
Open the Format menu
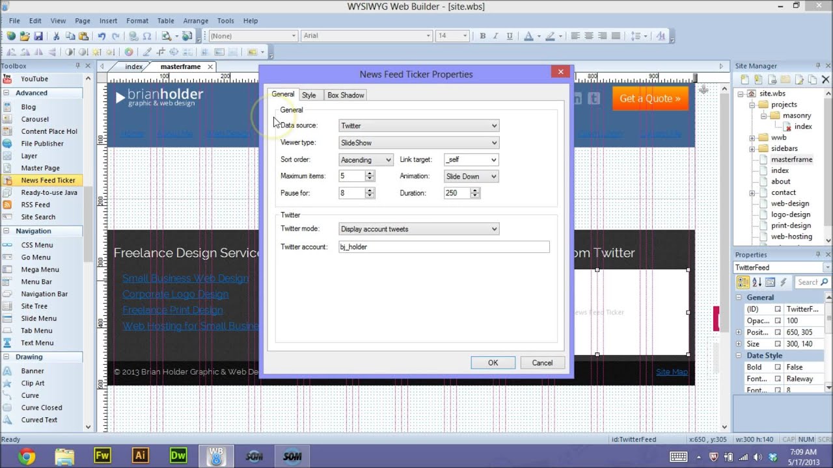137,21
